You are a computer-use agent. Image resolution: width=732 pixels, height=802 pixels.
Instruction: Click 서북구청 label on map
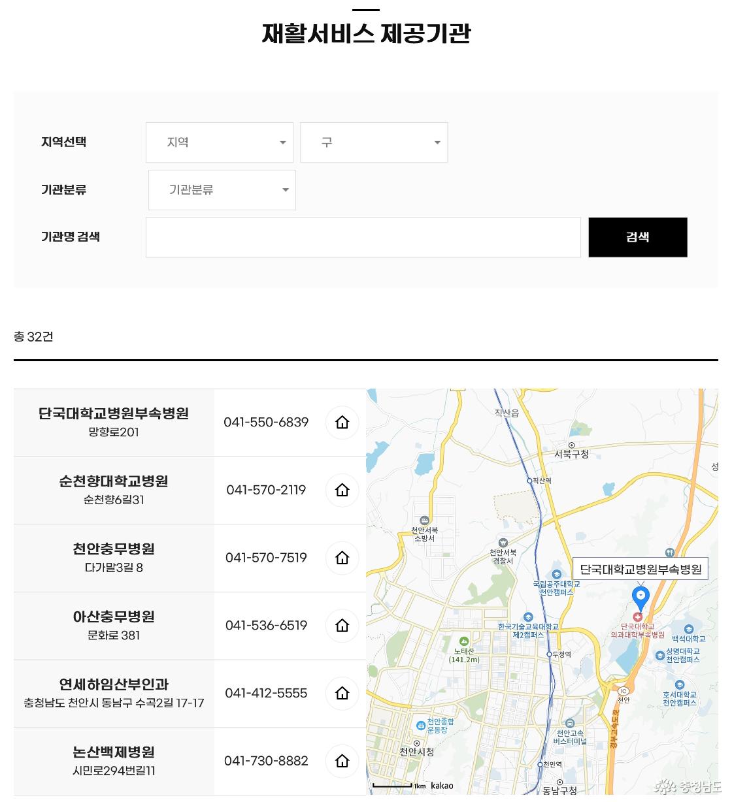point(572,455)
